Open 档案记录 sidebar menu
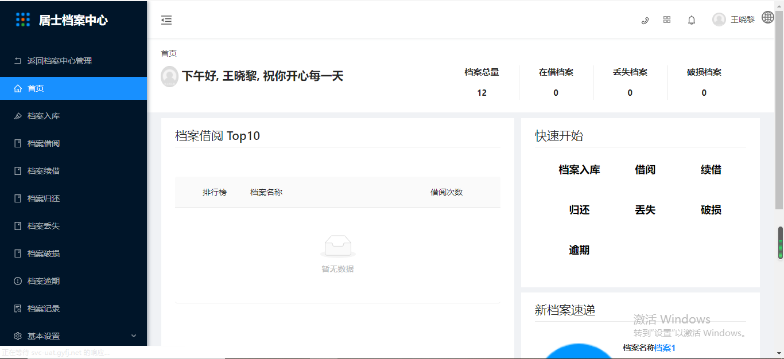 [73, 309]
